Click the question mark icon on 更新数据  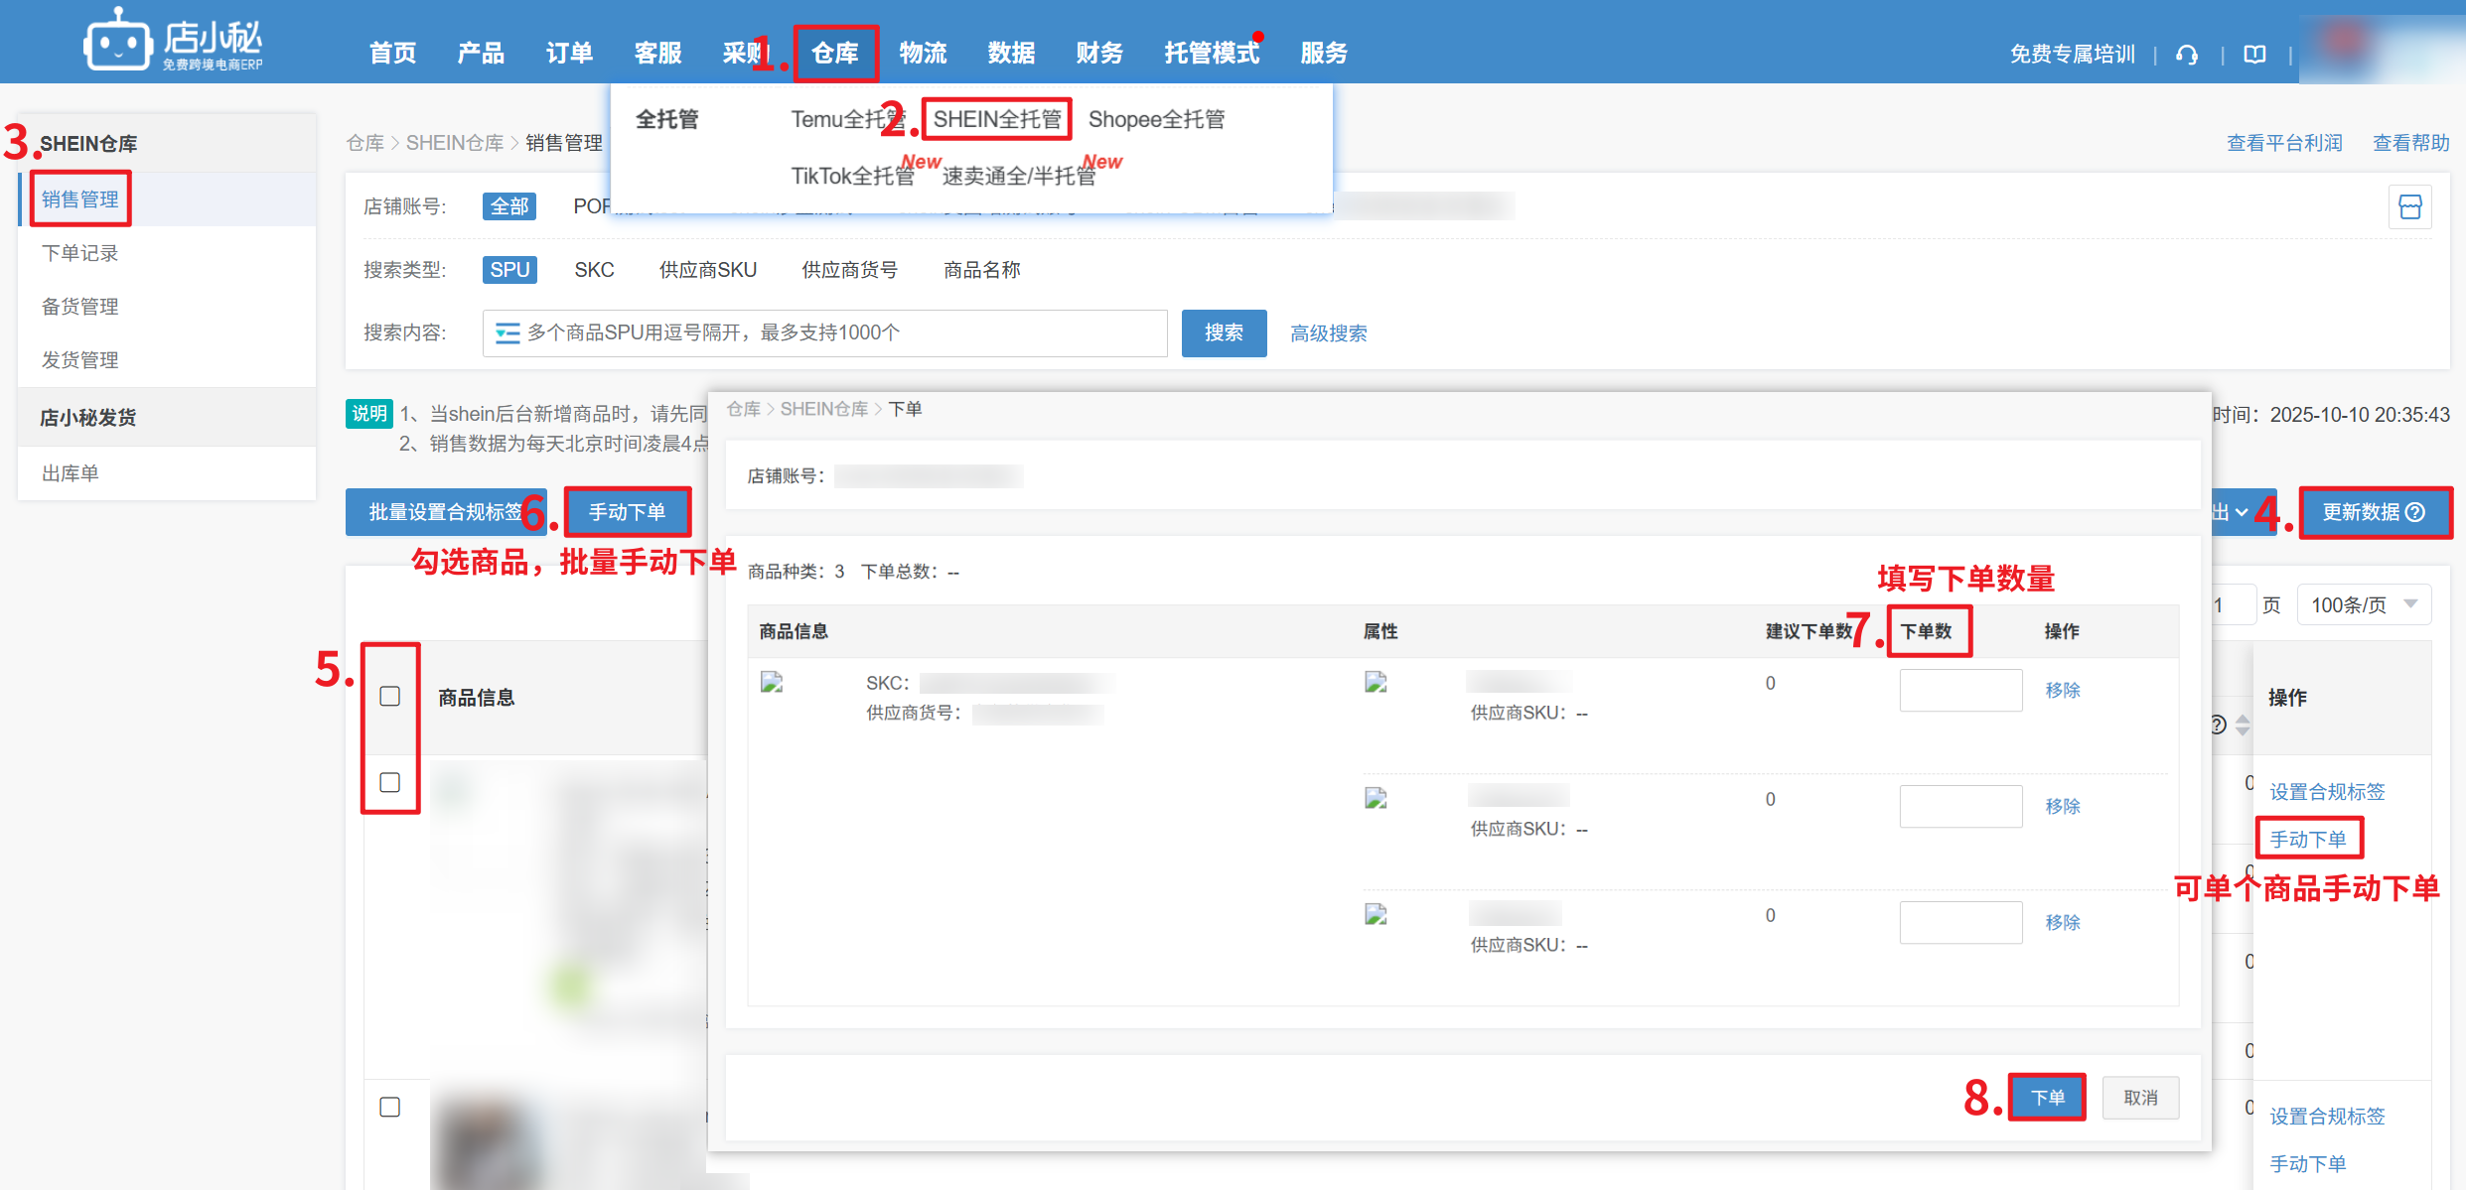(2416, 512)
